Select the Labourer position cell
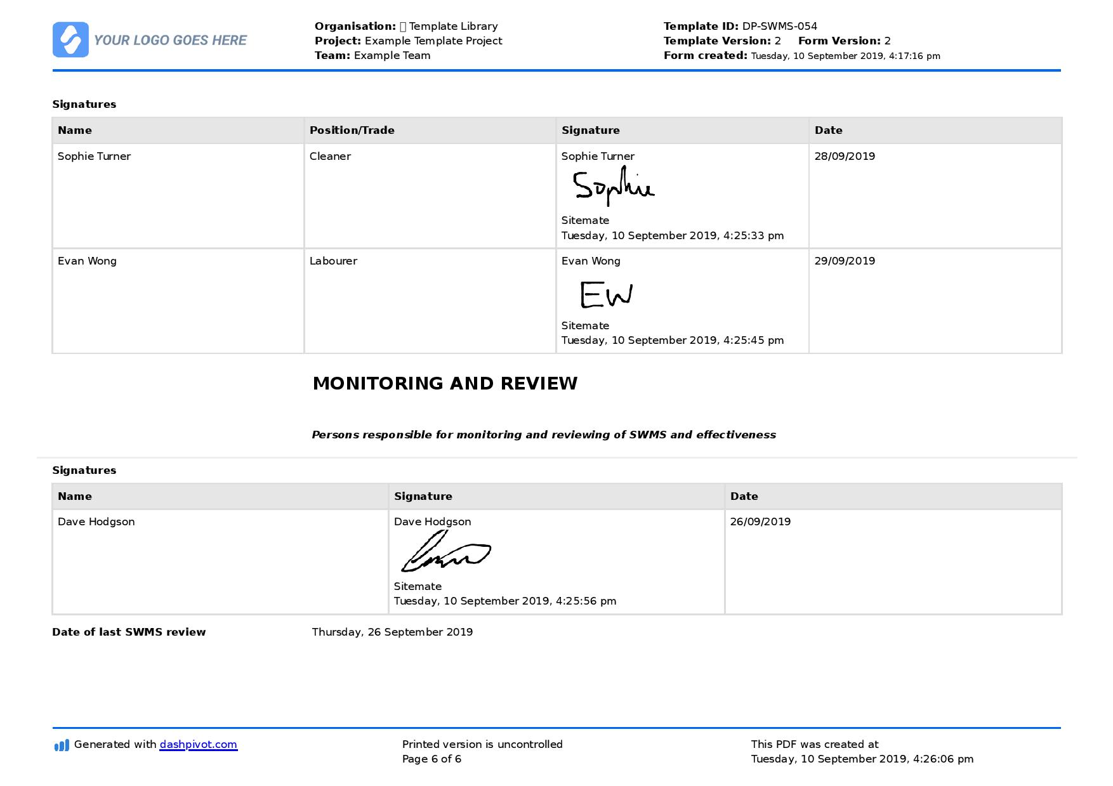The height and width of the screenshot is (786, 1113). (x=430, y=301)
